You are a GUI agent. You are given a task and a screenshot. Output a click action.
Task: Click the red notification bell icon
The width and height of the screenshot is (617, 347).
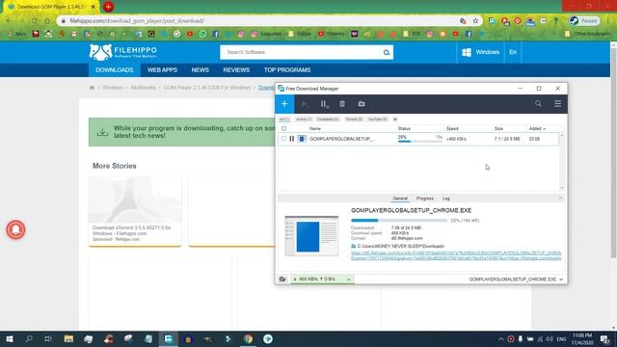click(x=15, y=229)
